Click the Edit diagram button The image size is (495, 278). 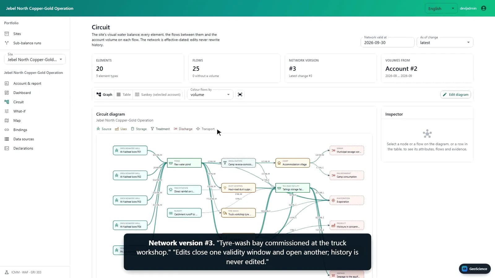pyautogui.click(x=455, y=95)
